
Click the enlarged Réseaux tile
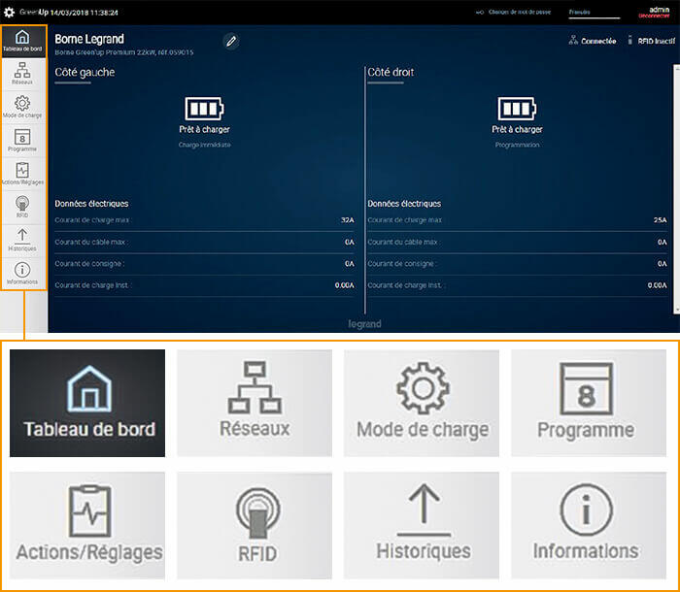(255, 403)
